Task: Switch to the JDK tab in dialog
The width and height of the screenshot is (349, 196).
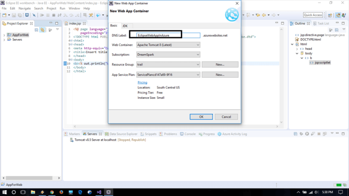Action: [x=125, y=26]
